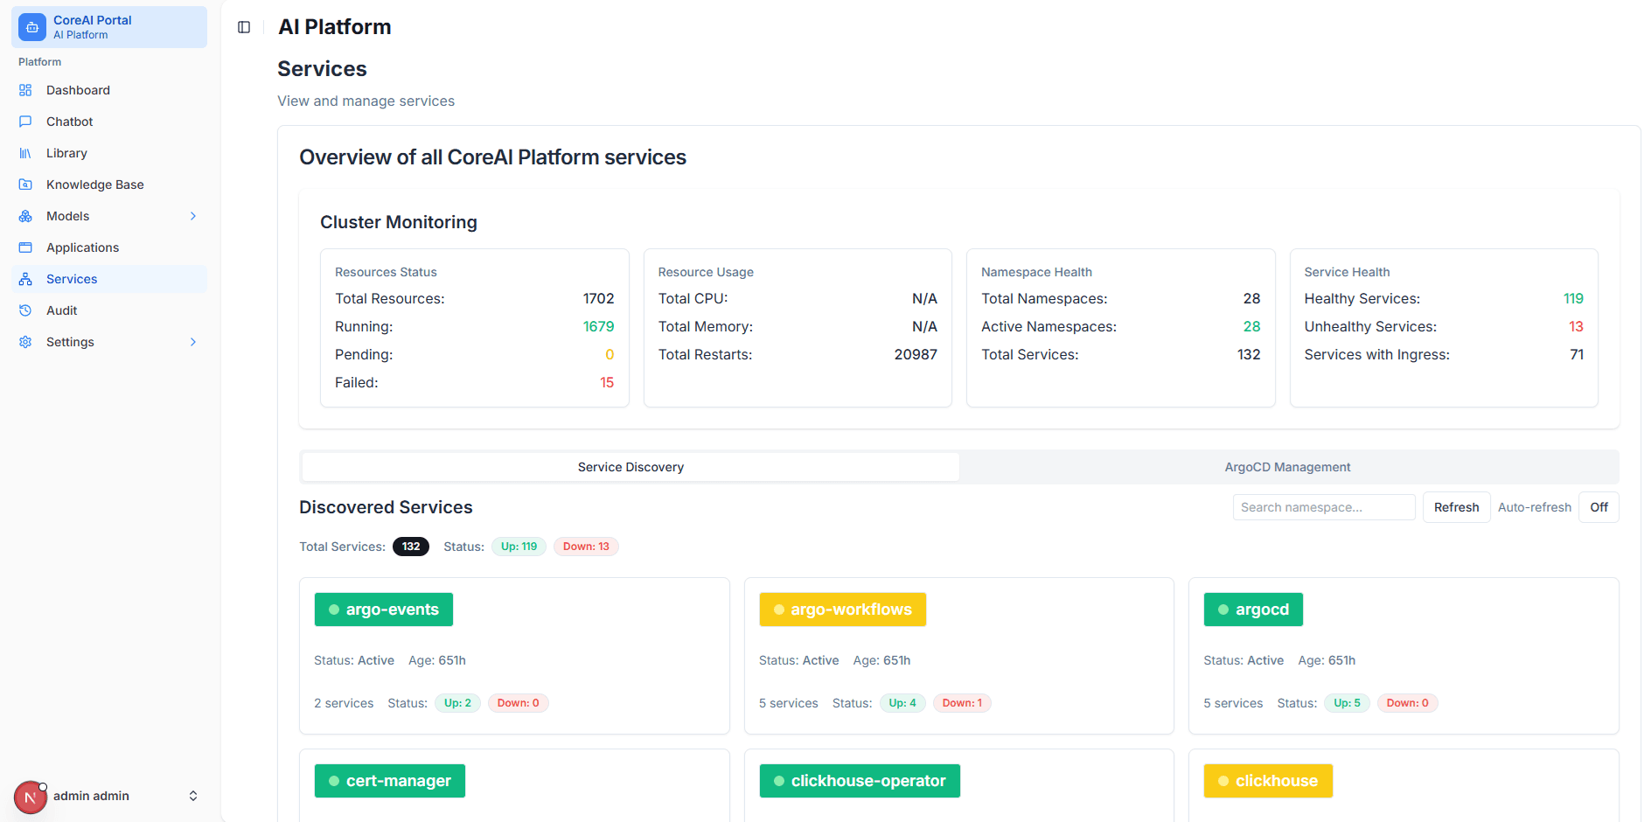Screen dimensions: 1651x822
Task: Click the Applications window icon
Action: tap(25, 247)
